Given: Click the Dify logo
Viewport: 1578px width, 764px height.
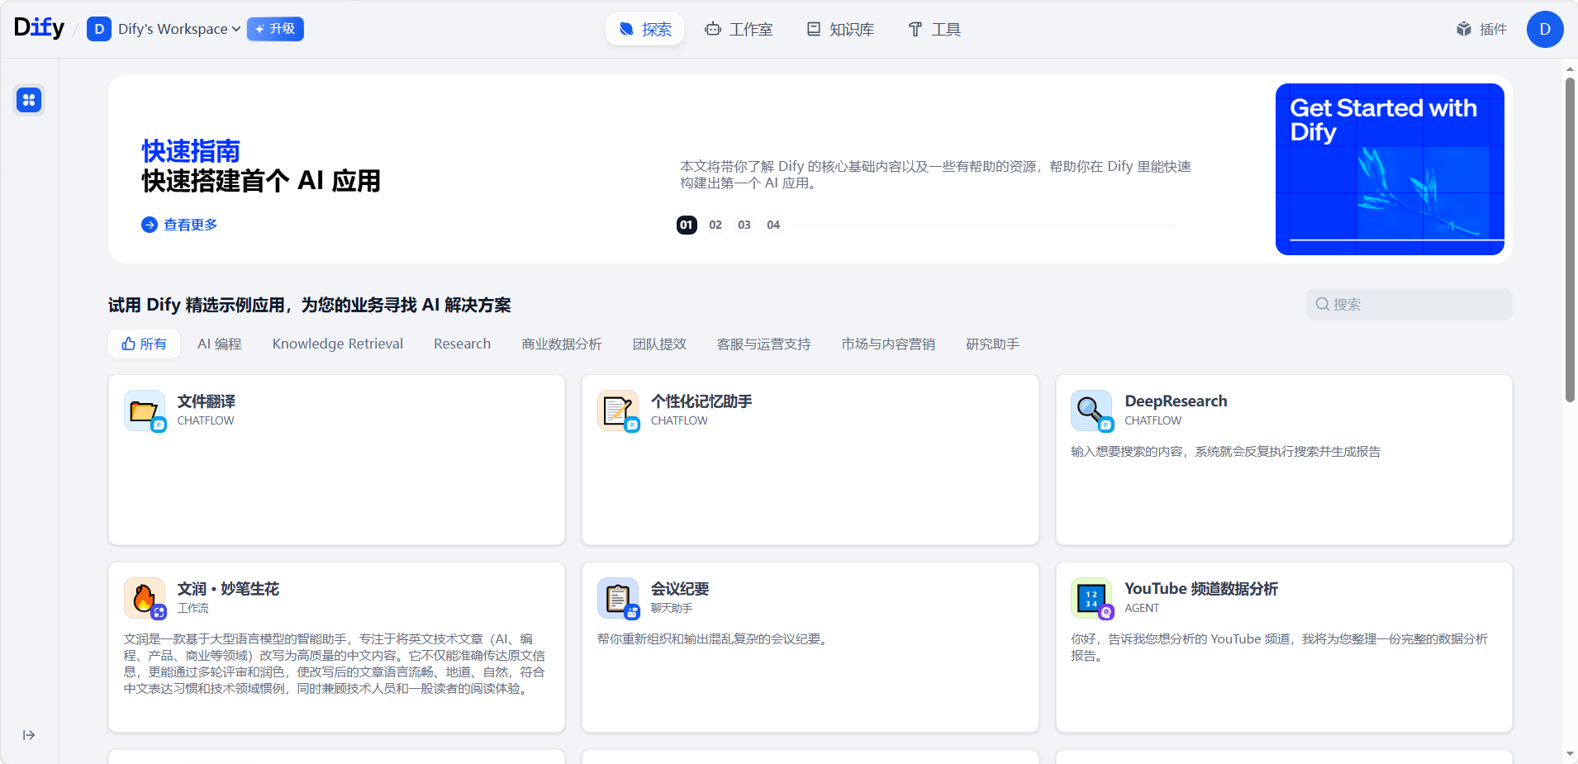Looking at the screenshot, I should 39,28.
